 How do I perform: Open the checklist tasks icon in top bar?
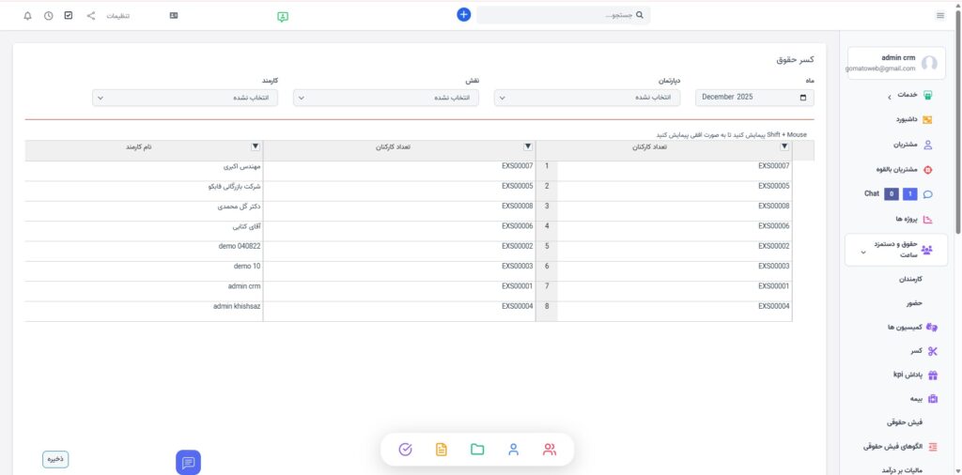coord(69,15)
